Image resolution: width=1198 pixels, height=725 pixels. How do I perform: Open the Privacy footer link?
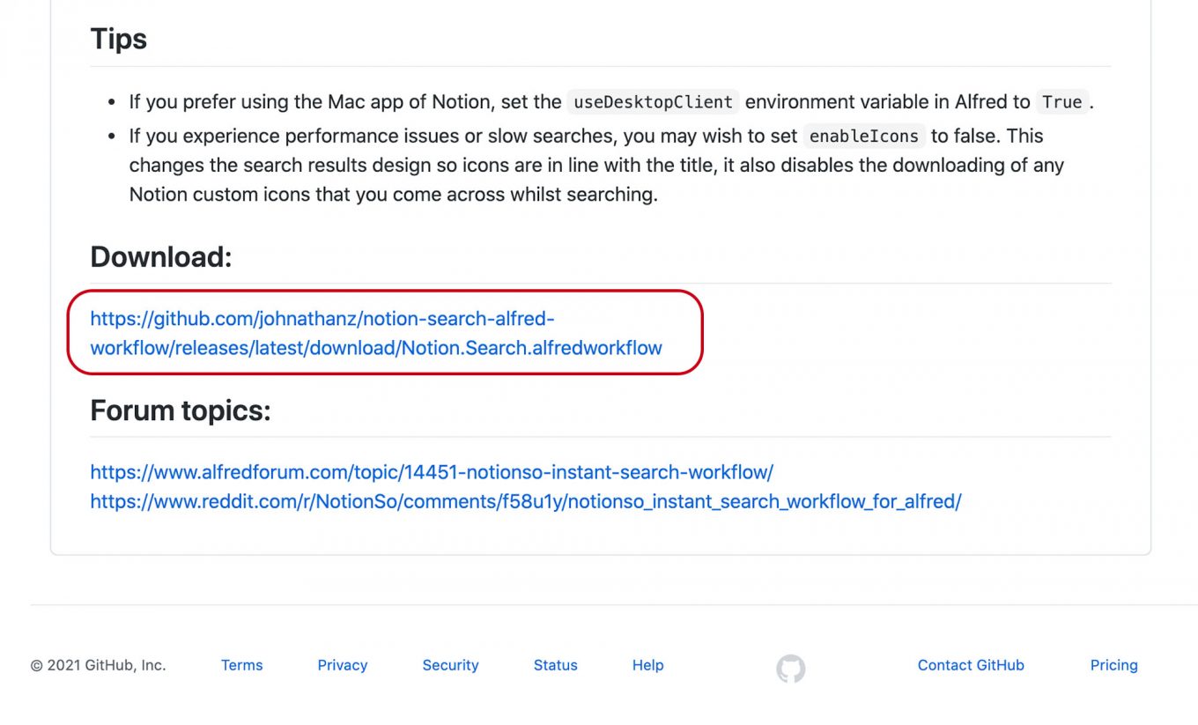tap(343, 665)
